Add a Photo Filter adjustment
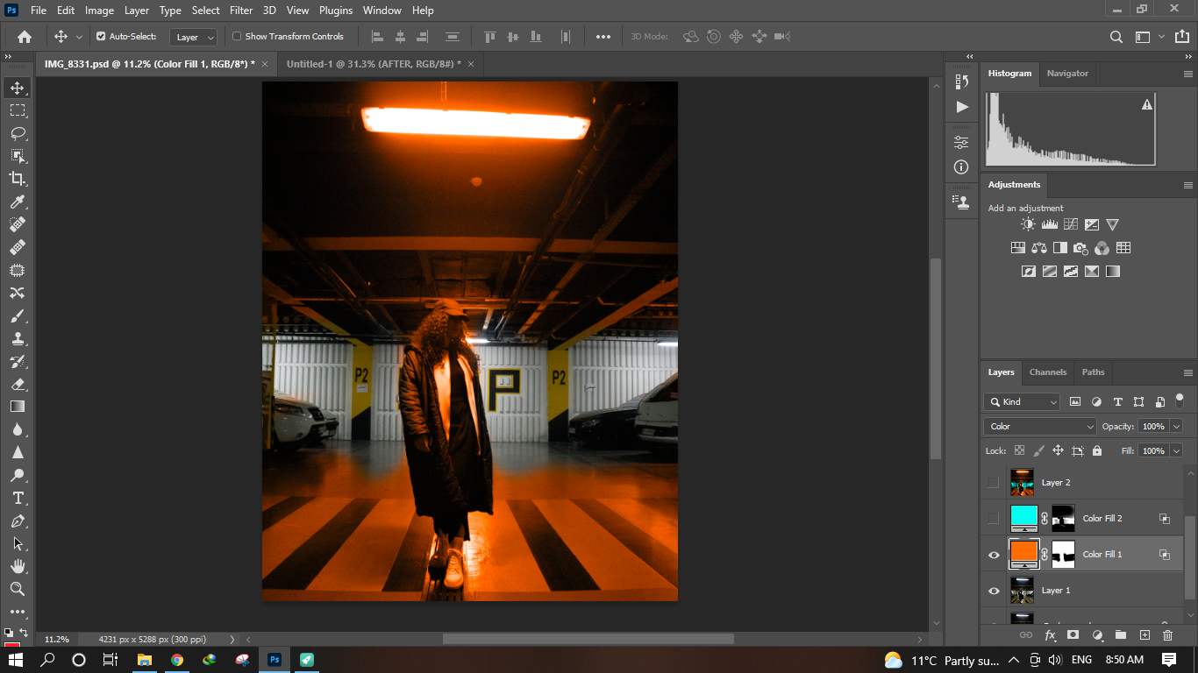Image resolution: width=1198 pixels, height=673 pixels. coord(1081,248)
